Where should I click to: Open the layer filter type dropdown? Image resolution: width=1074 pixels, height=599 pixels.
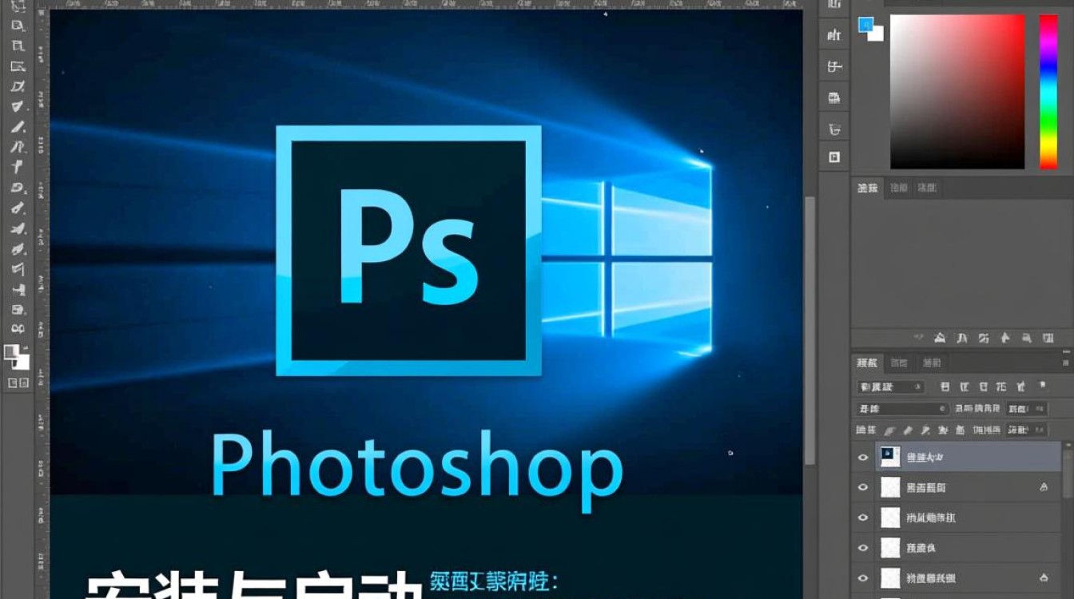point(890,387)
